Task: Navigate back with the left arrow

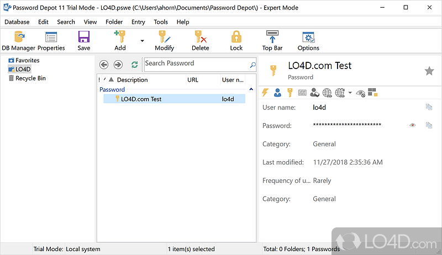Action: pyautogui.click(x=104, y=65)
